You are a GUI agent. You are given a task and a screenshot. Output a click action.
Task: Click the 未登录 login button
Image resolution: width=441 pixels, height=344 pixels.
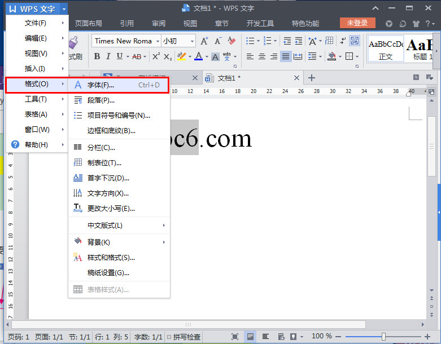pos(357,23)
